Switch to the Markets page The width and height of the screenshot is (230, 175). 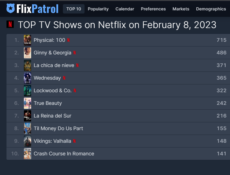coord(181,9)
